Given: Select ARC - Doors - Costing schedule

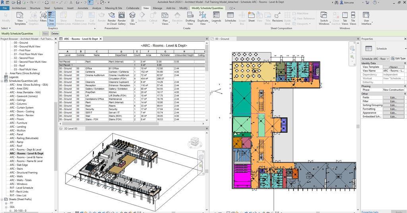Looking at the screenshot, I should click(22, 111).
